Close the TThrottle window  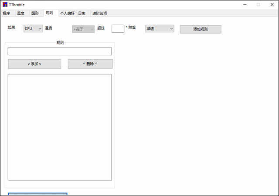(x=272, y=5)
